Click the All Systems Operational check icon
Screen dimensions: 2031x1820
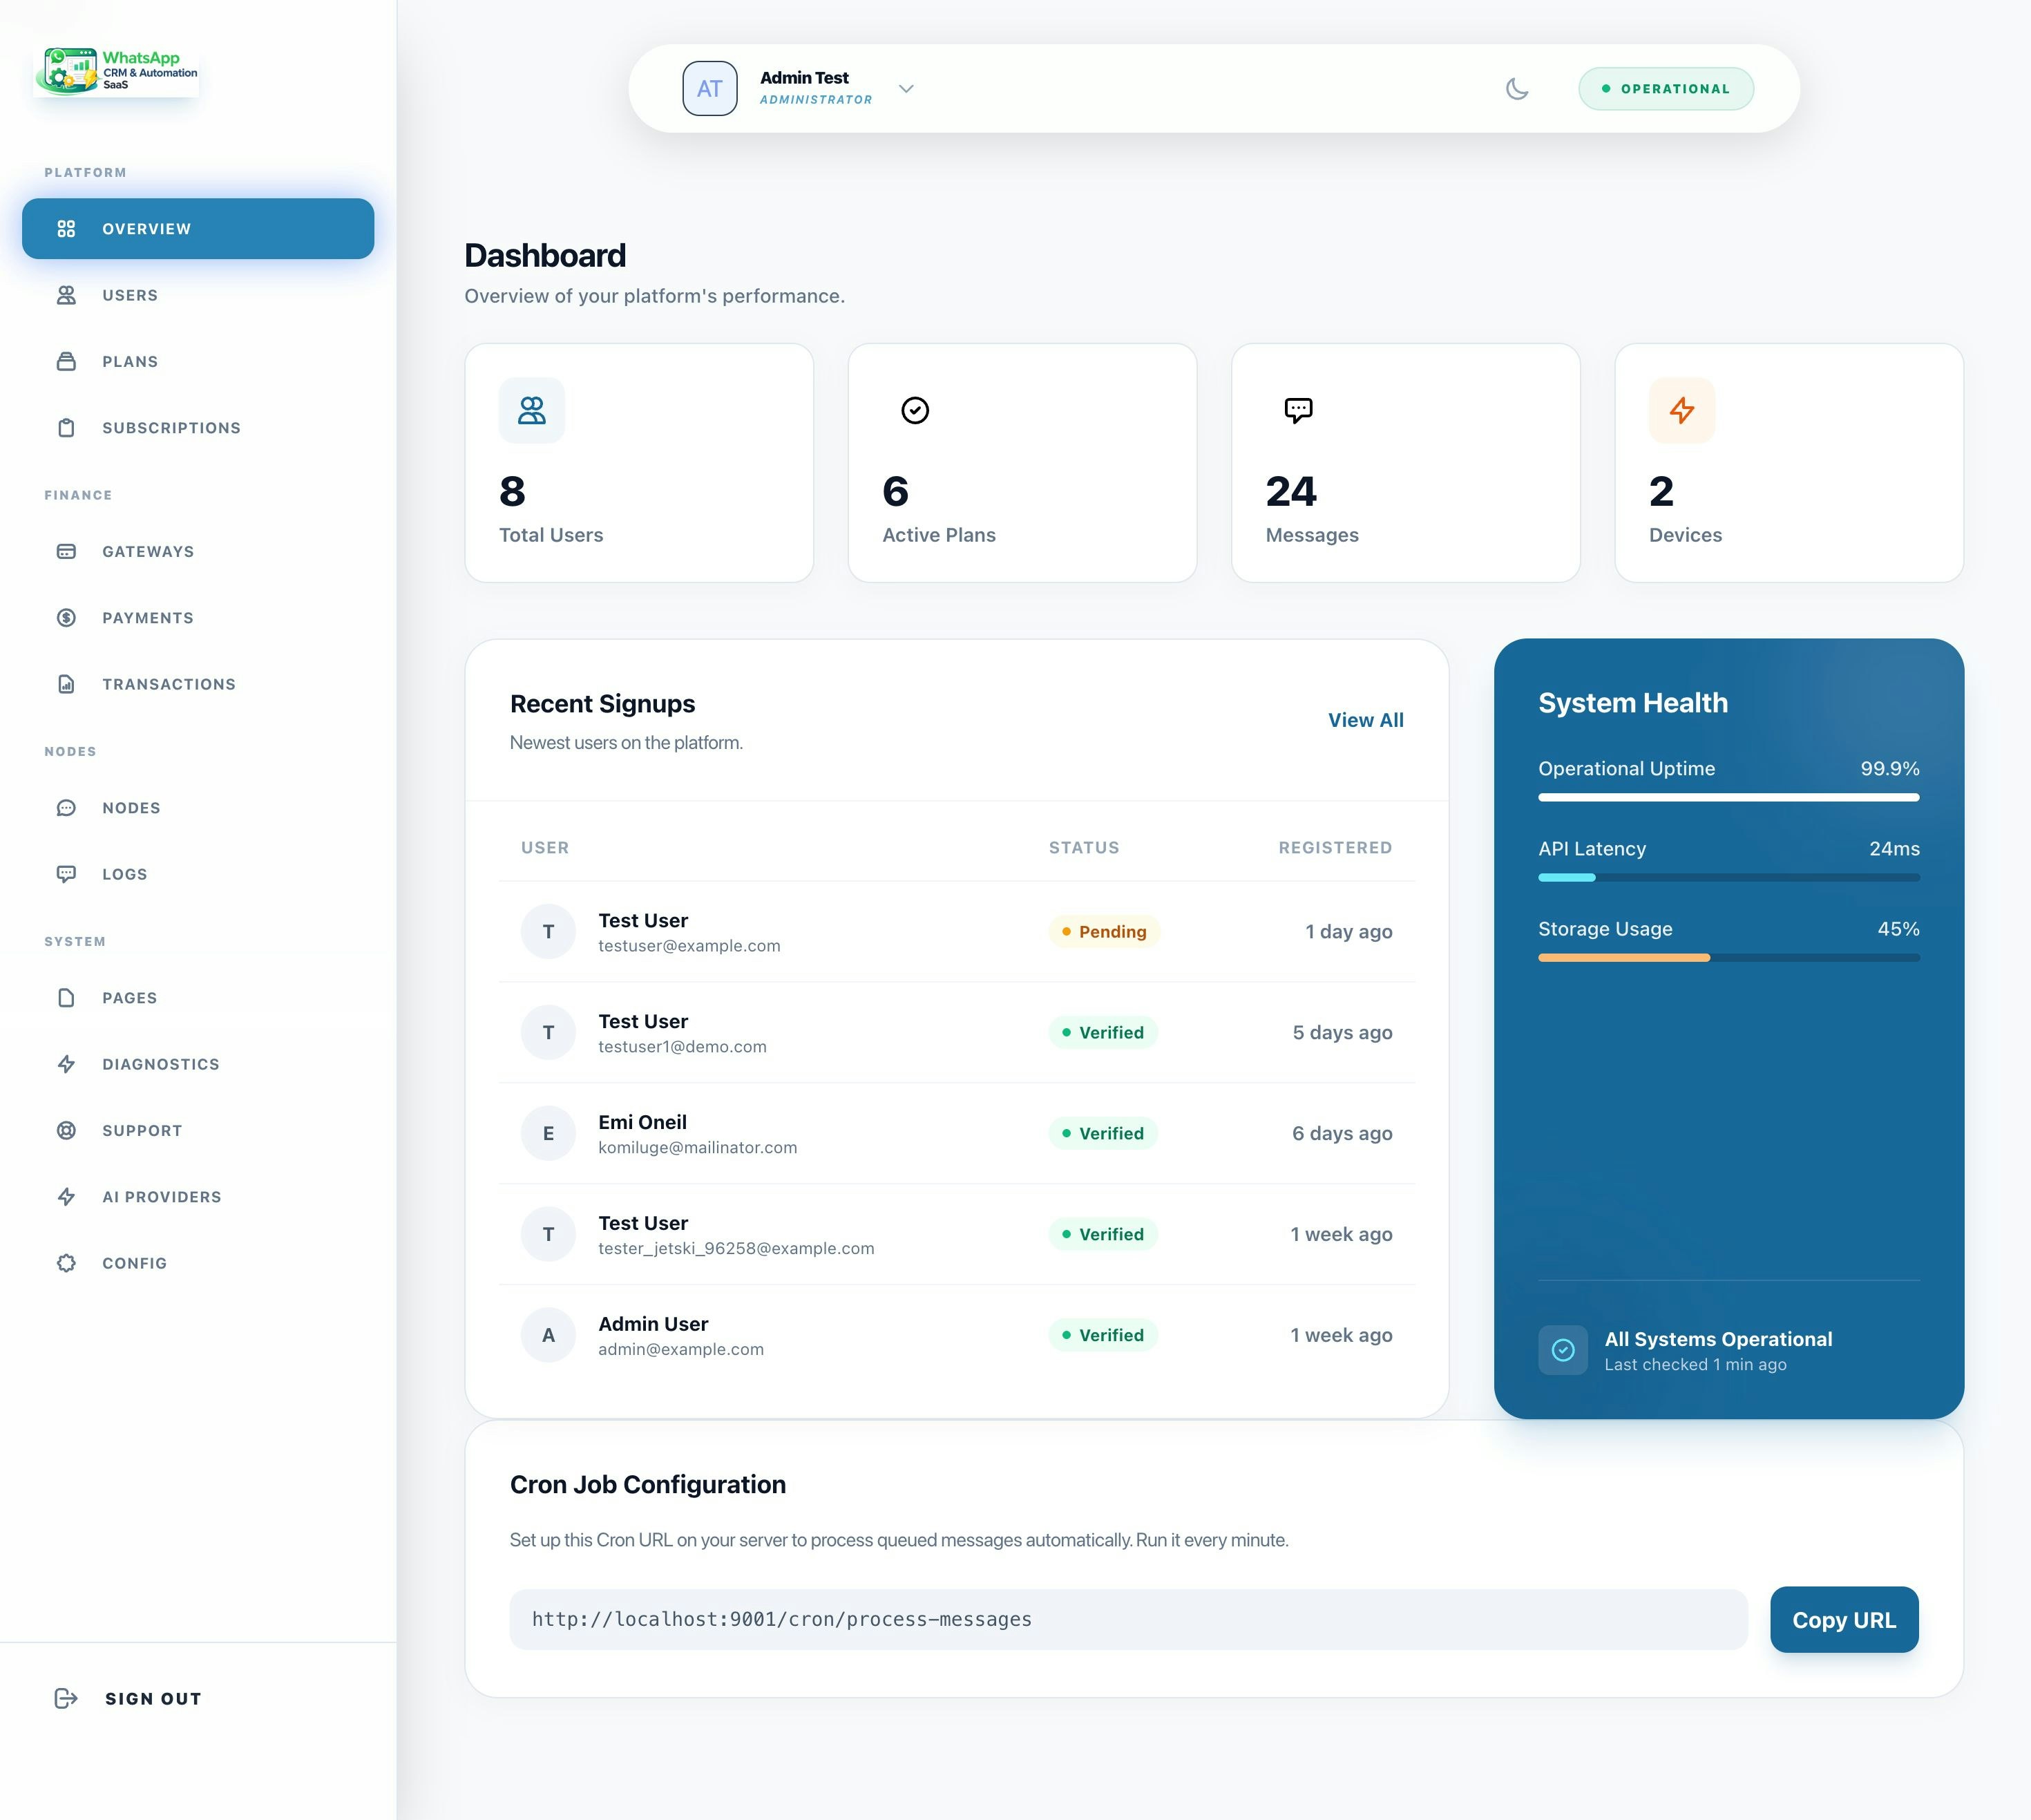tap(1563, 1350)
